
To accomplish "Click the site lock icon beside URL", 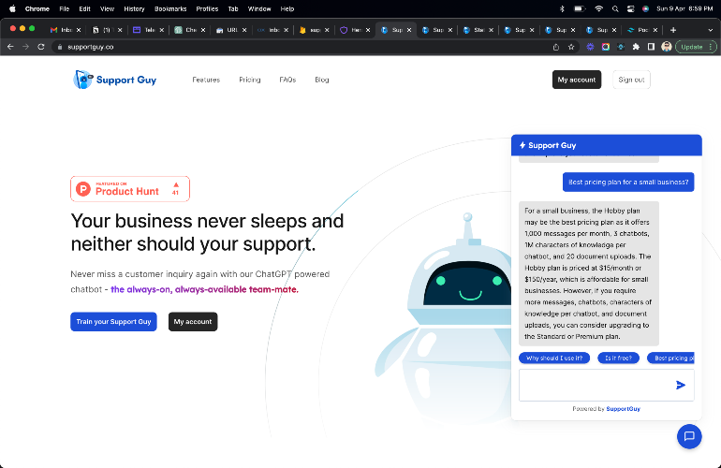I will tap(60, 47).
